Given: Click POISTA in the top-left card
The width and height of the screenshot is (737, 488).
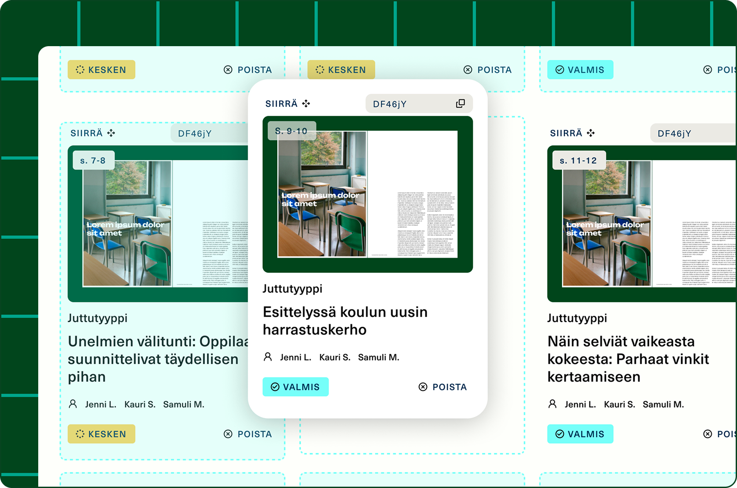Looking at the screenshot, I should (248, 69).
